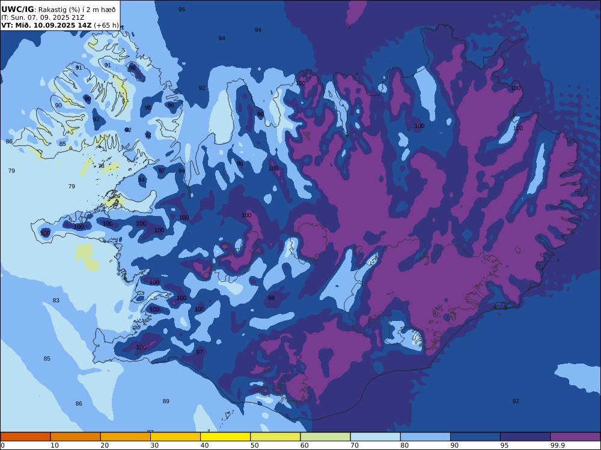Viewport: 601px width, 450px height.
Task: Pick the 50–60 pale yellow legend swatch
Action: coord(275,437)
